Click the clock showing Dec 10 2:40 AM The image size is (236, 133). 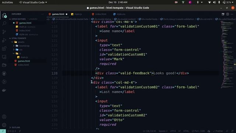pyautogui.click(x=118, y=2)
